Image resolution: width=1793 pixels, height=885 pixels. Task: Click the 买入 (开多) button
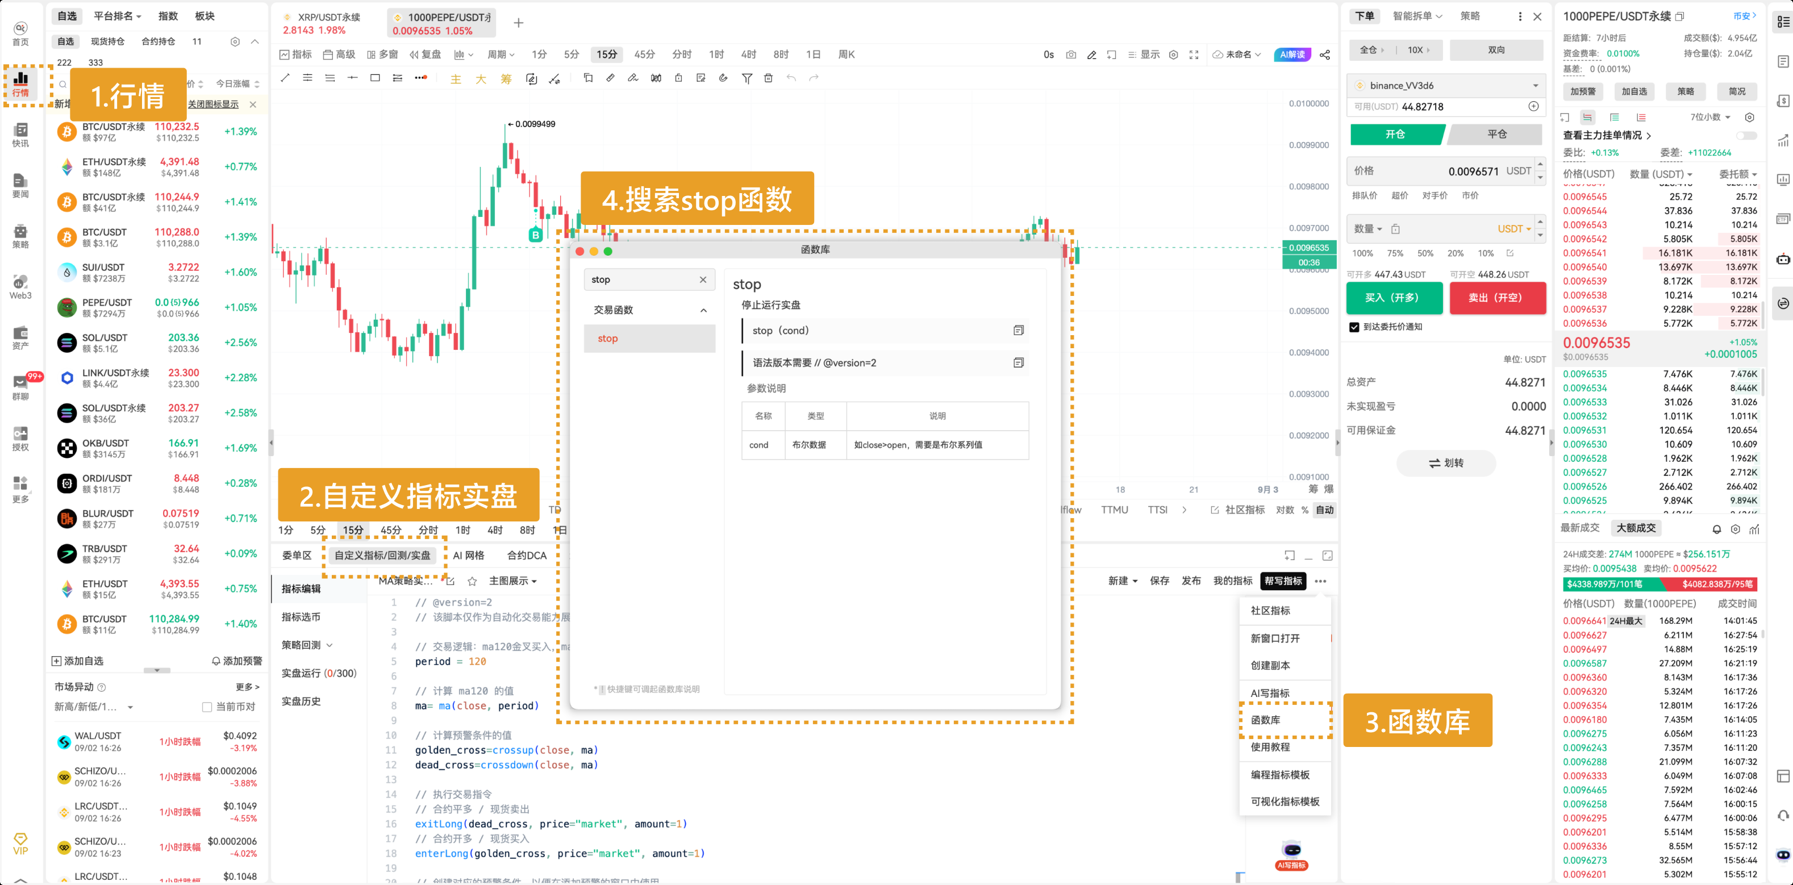[x=1394, y=298]
